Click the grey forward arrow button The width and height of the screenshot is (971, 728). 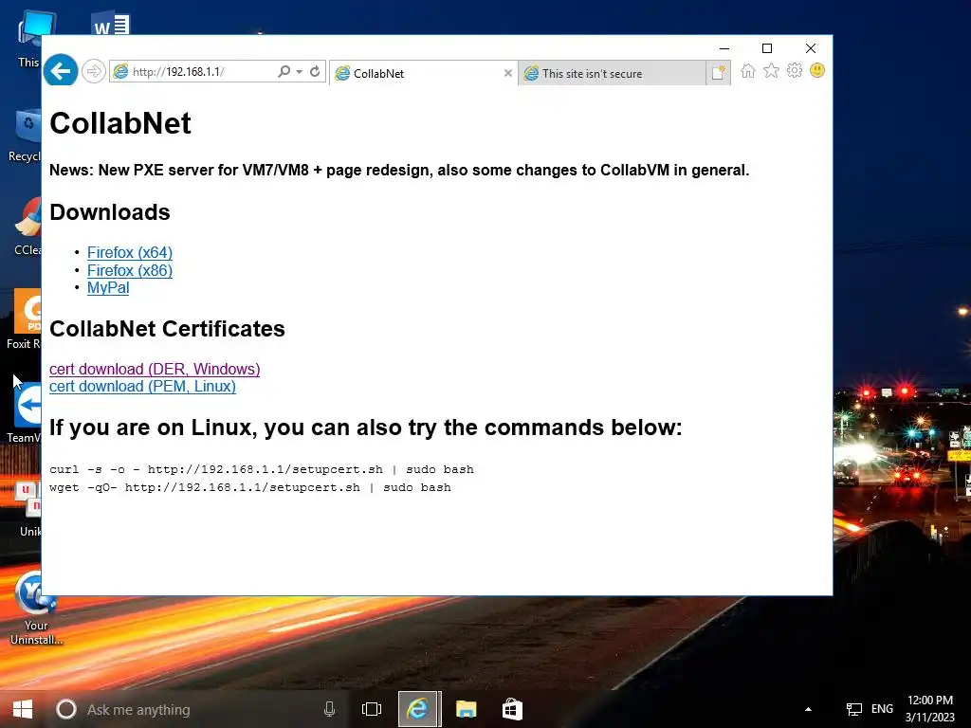[94, 72]
